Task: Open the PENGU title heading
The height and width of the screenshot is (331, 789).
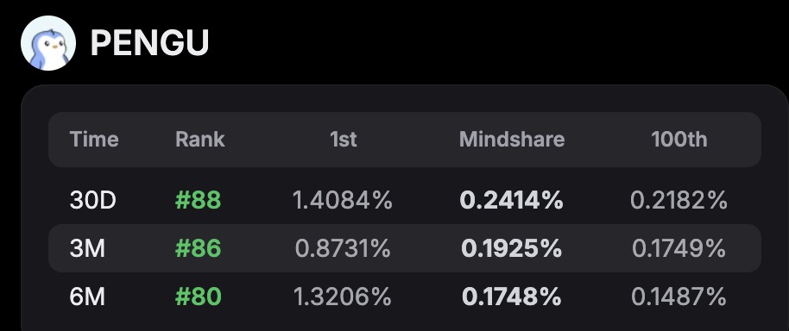Action: click(x=149, y=43)
